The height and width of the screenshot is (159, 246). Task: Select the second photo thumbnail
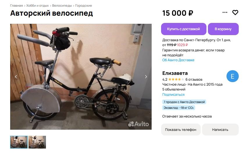tap(37, 142)
